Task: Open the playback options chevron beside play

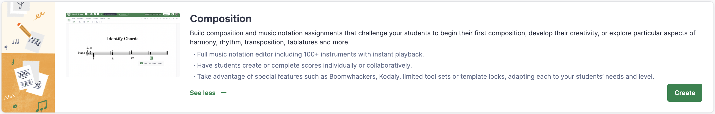Action: 88,14
